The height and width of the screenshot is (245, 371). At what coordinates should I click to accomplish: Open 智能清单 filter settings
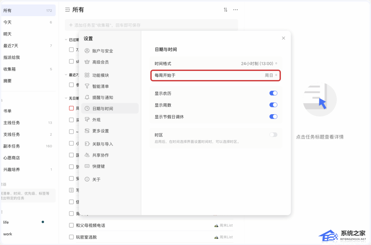point(100,86)
